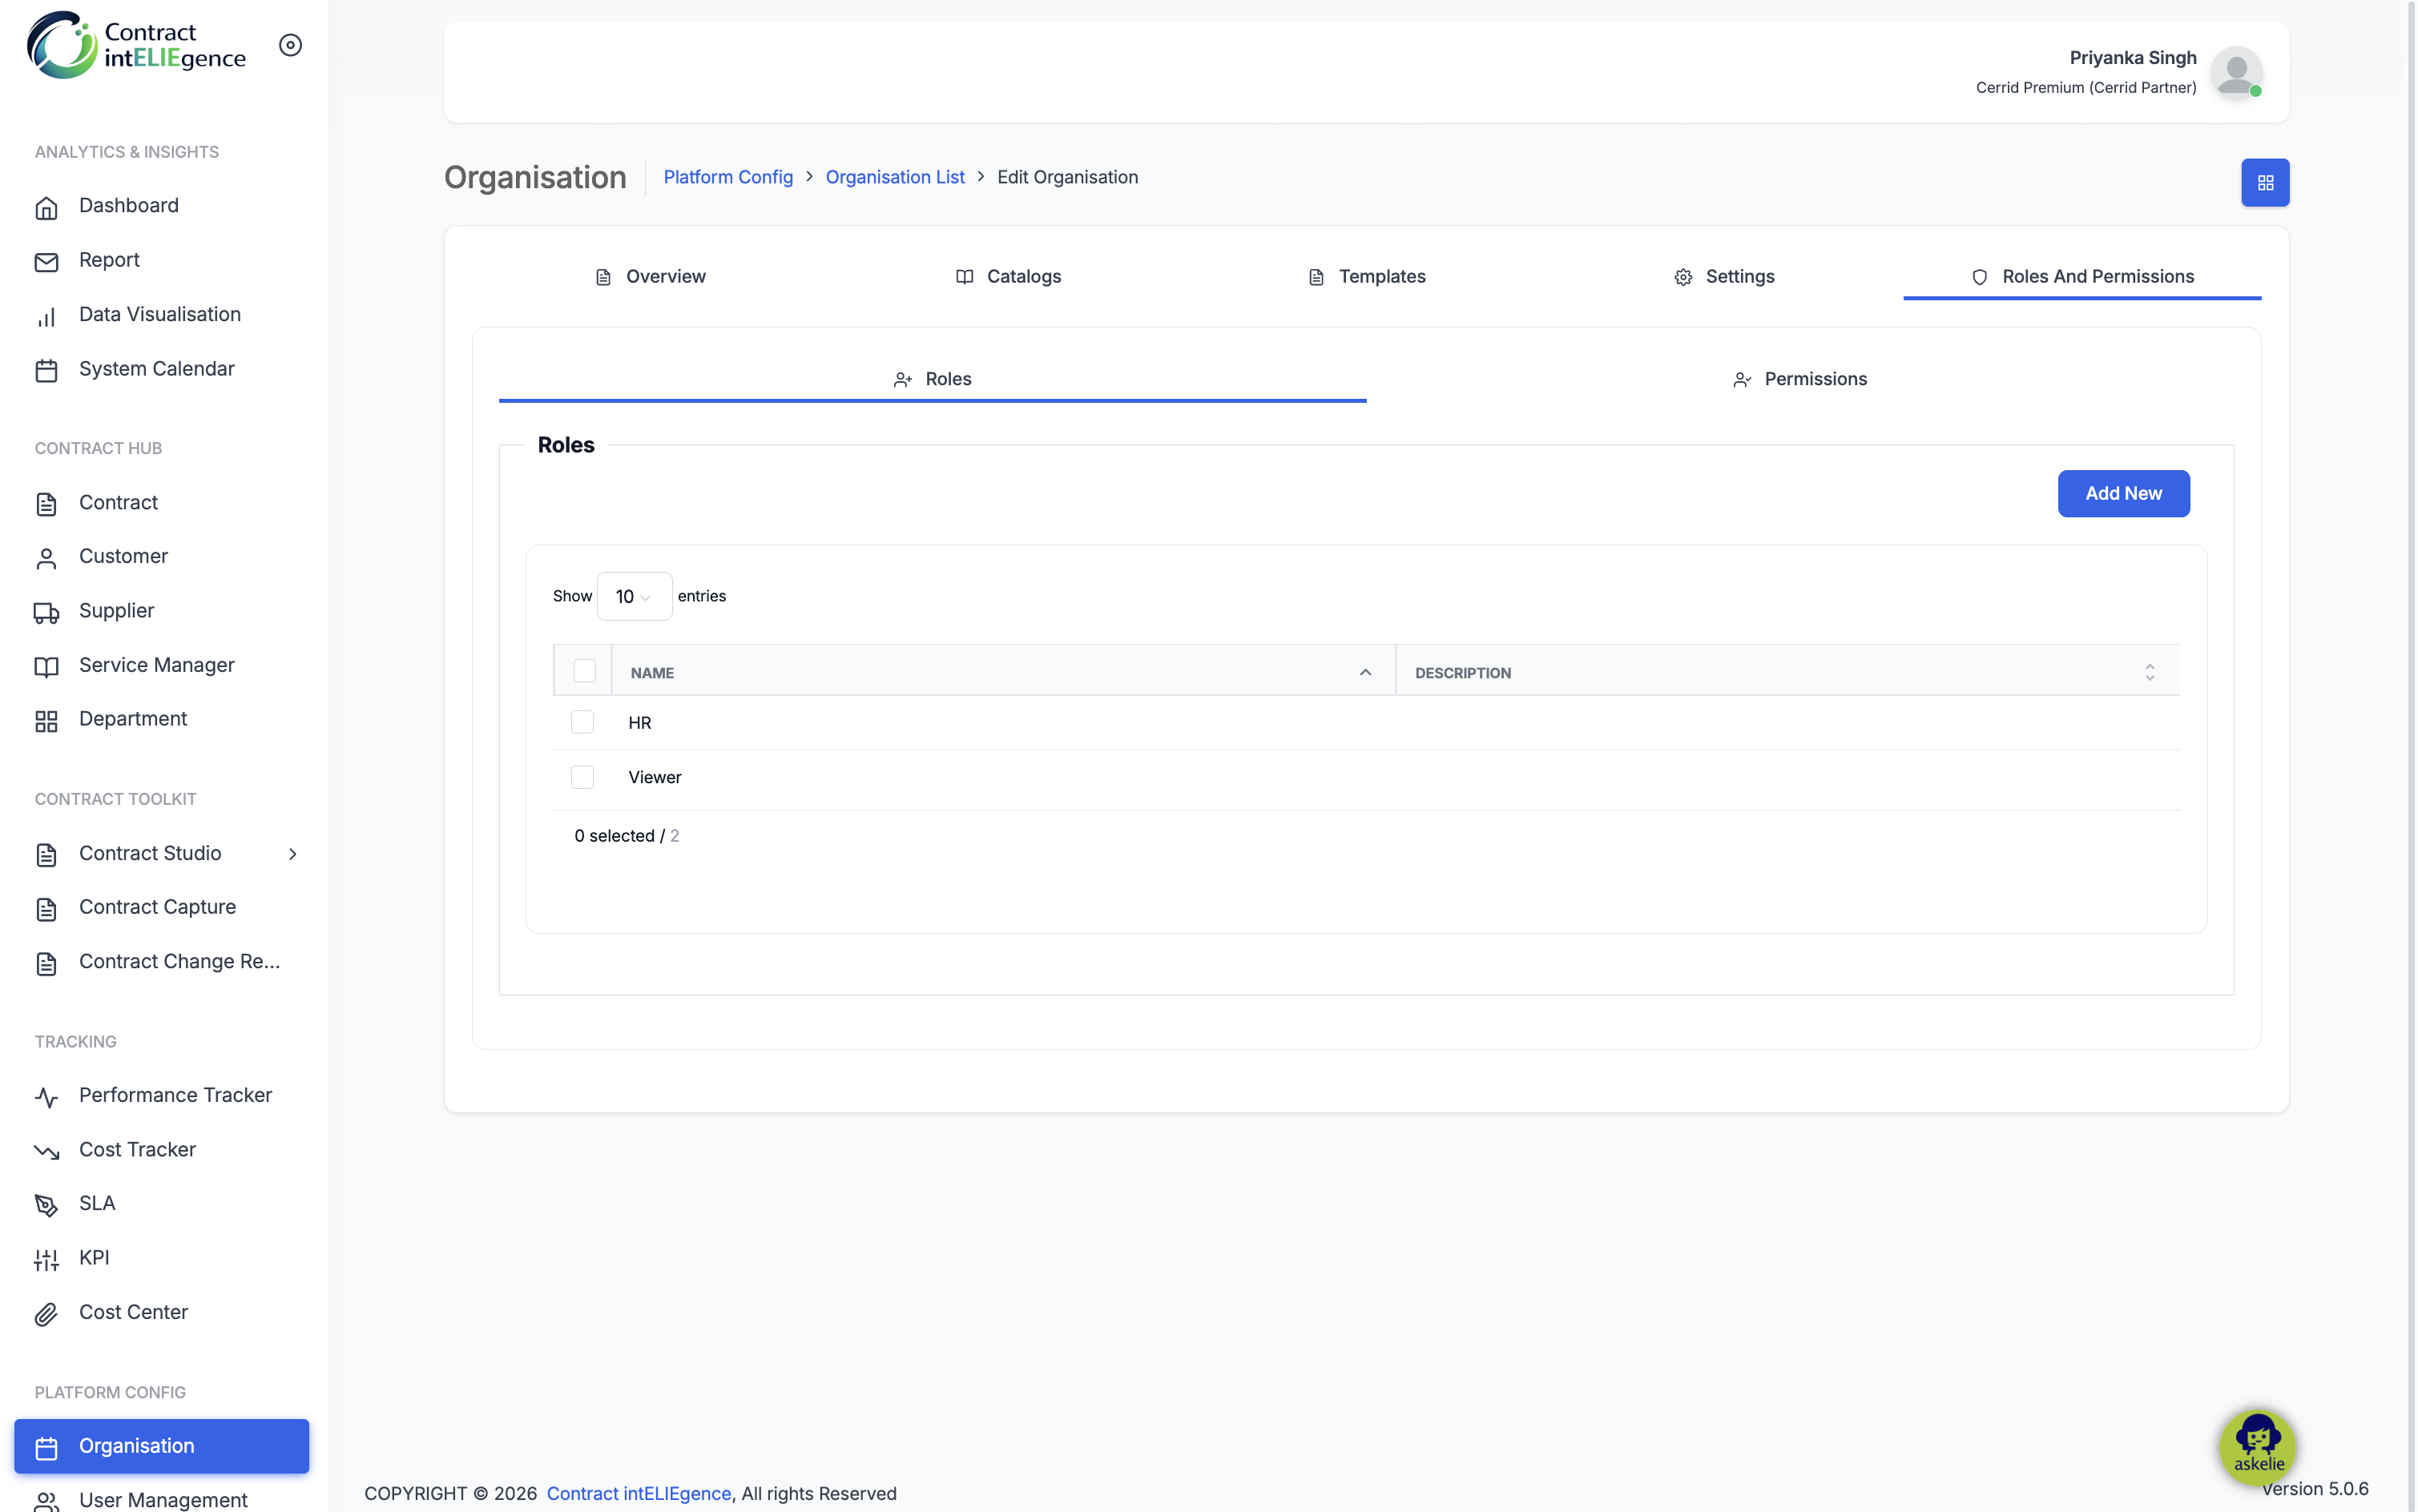2418x1512 pixels.
Task: Switch to the Overview tab
Action: pyautogui.click(x=651, y=277)
